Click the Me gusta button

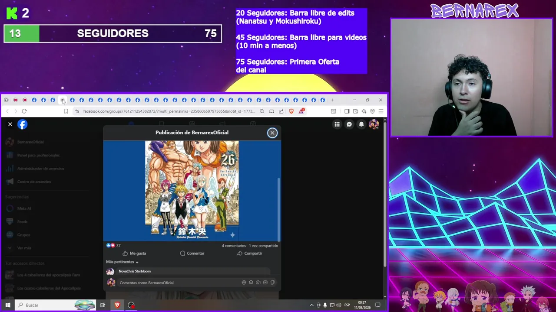point(134,253)
